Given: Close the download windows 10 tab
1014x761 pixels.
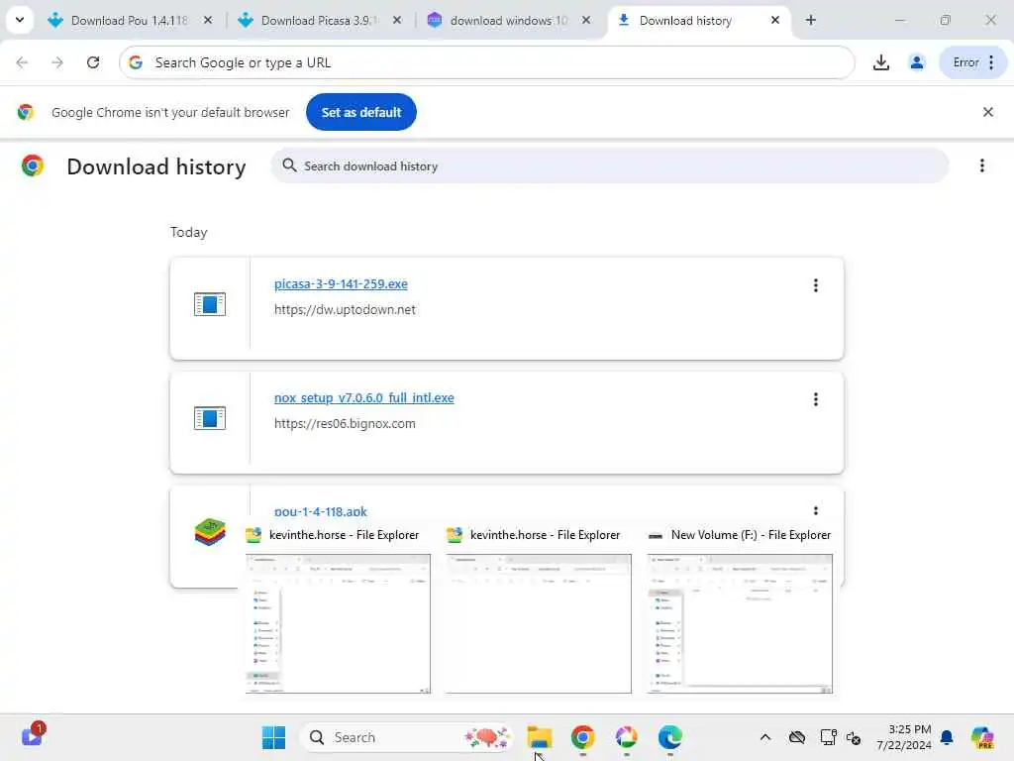Looking at the screenshot, I should pyautogui.click(x=586, y=21).
